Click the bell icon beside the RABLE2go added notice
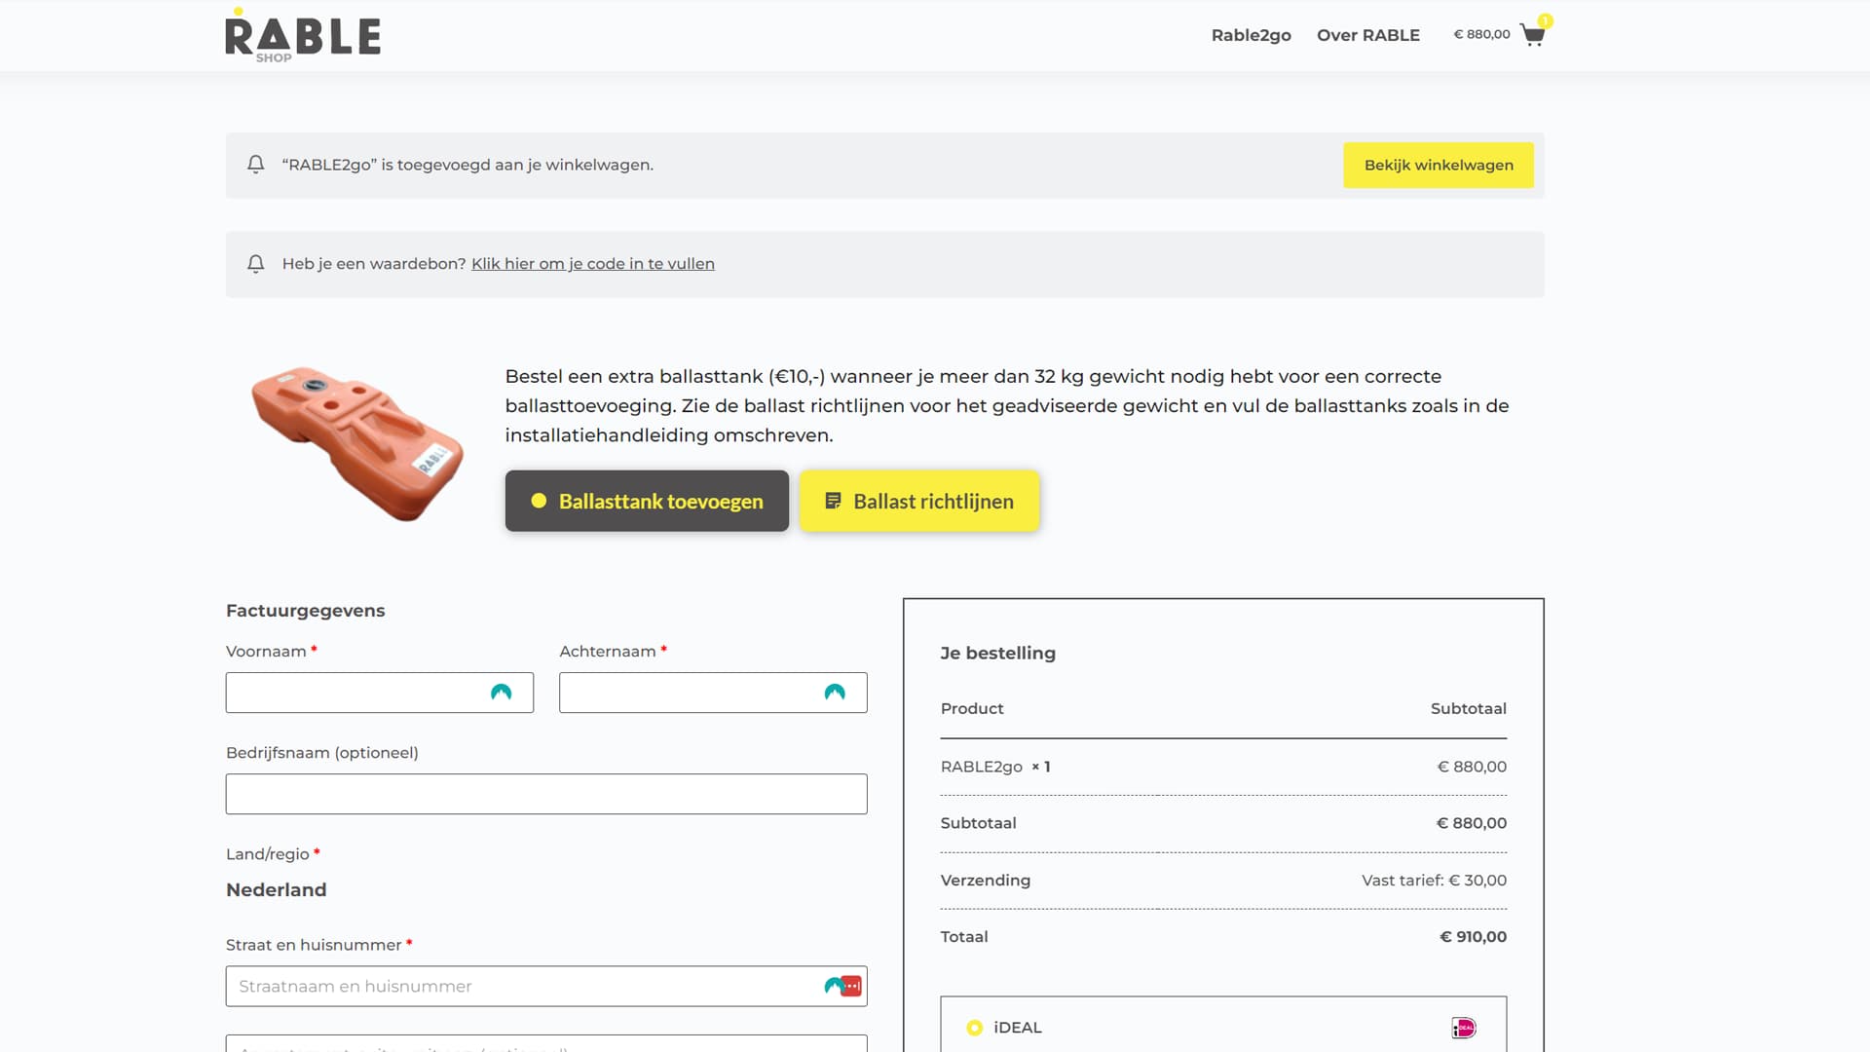The width and height of the screenshot is (1870, 1052). point(255,165)
